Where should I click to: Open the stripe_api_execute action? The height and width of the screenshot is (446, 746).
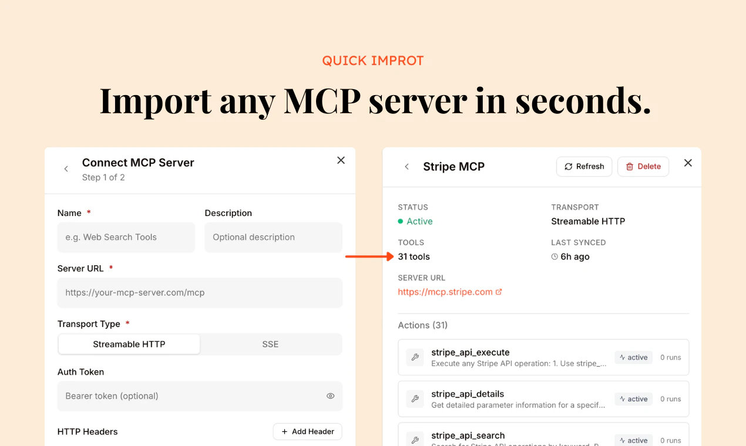(x=543, y=357)
